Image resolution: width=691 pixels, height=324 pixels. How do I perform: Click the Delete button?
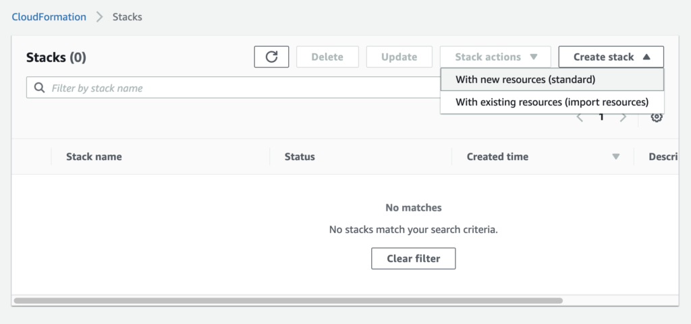pyautogui.click(x=327, y=57)
